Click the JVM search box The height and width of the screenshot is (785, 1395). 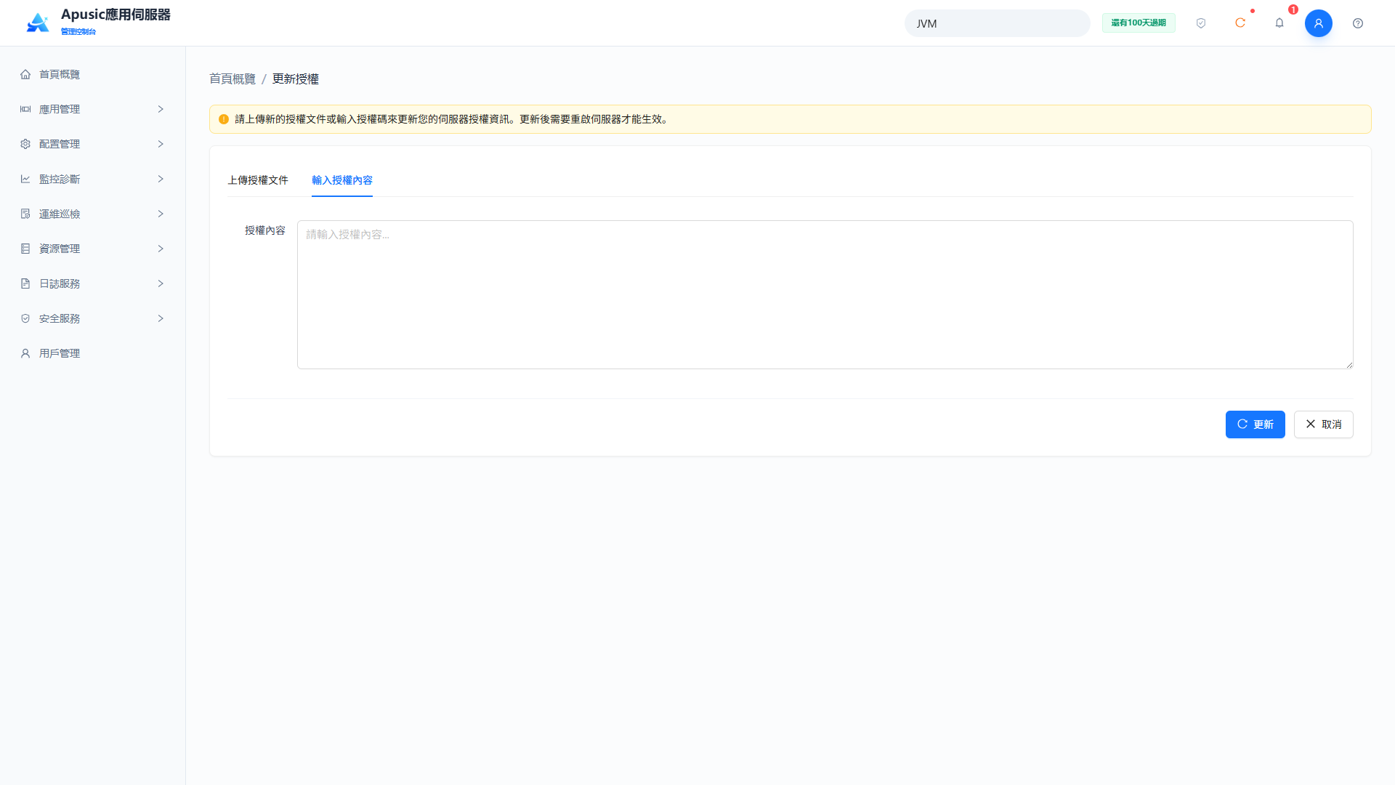pyautogui.click(x=997, y=23)
